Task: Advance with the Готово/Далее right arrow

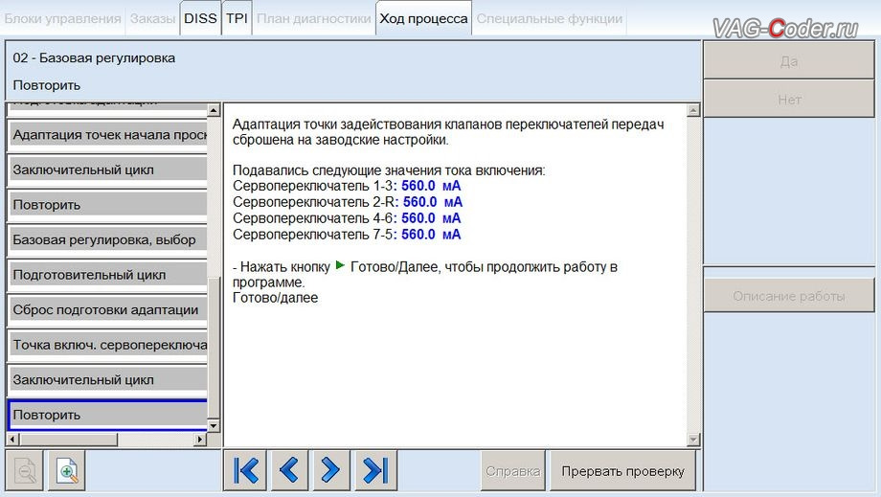Action: tap(330, 470)
